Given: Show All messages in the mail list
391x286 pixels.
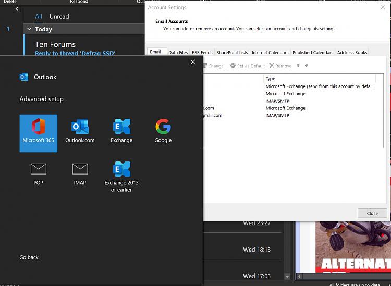Looking at the screenshot, I should pyautogui.click(x=39, y=17).
